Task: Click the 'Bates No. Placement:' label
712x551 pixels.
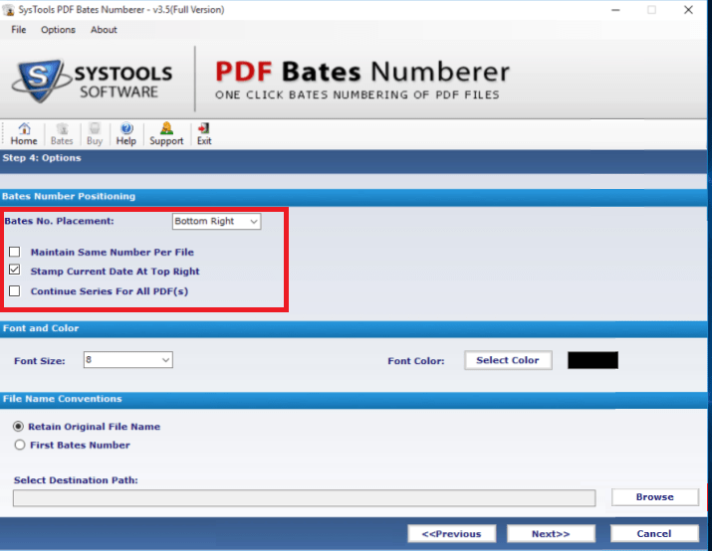Action: tap(59, 221)
